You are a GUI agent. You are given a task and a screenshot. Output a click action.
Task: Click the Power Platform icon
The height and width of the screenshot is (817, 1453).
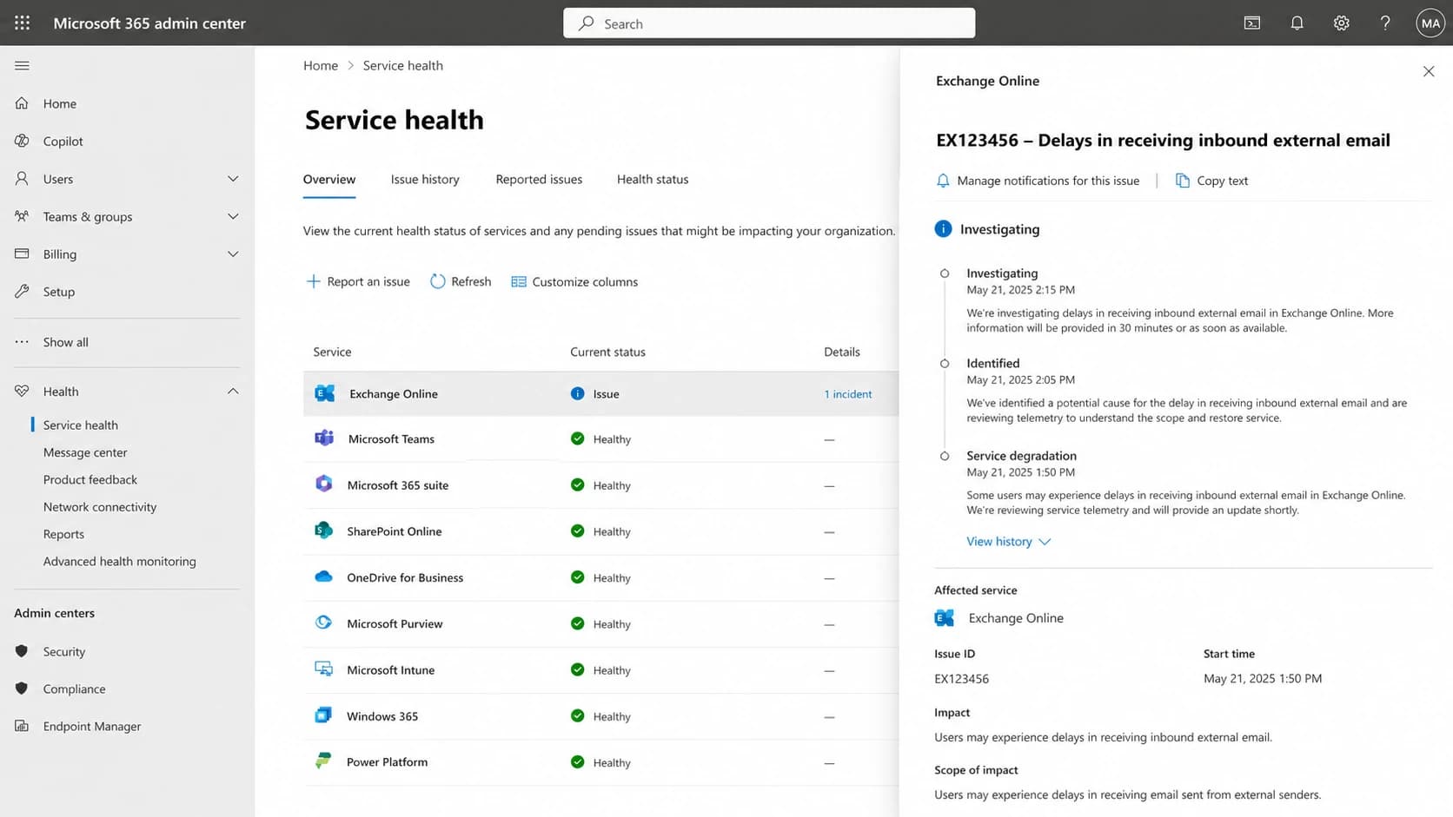coord(324,761)
